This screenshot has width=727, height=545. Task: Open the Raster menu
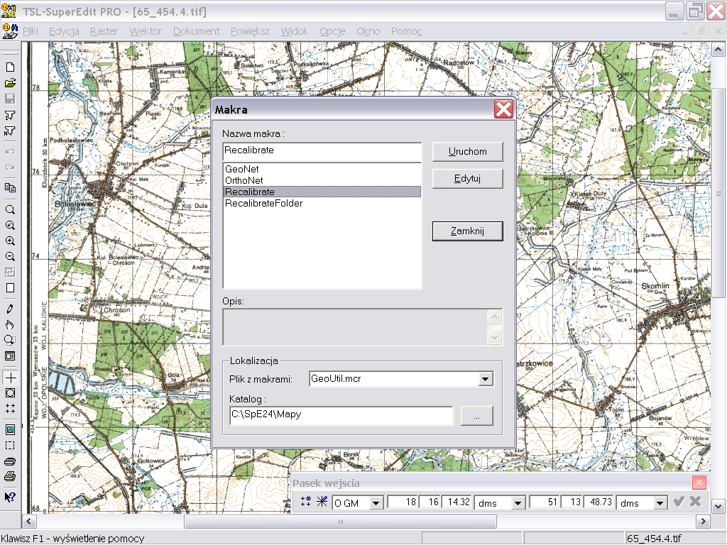104,31
